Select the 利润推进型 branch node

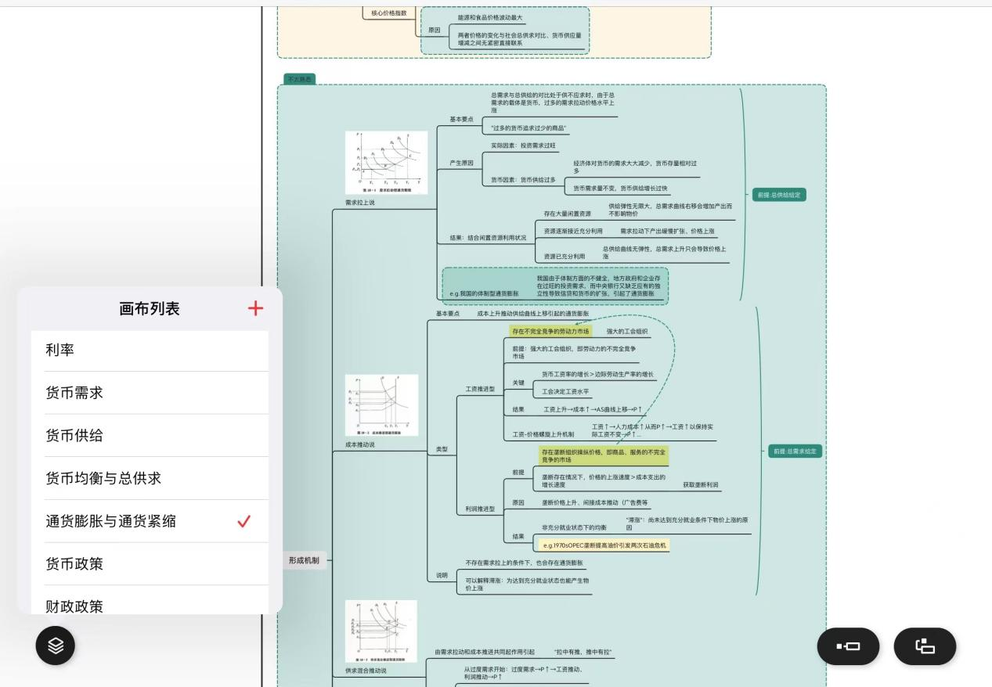480,509
